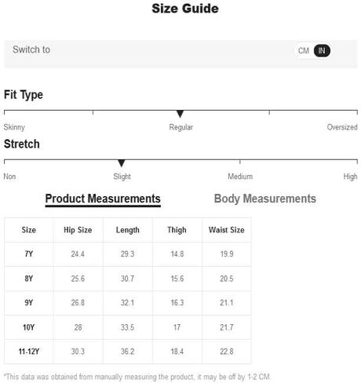Select the 10Y size row
The width and height of the screenshot is (361, 383).
128,327
